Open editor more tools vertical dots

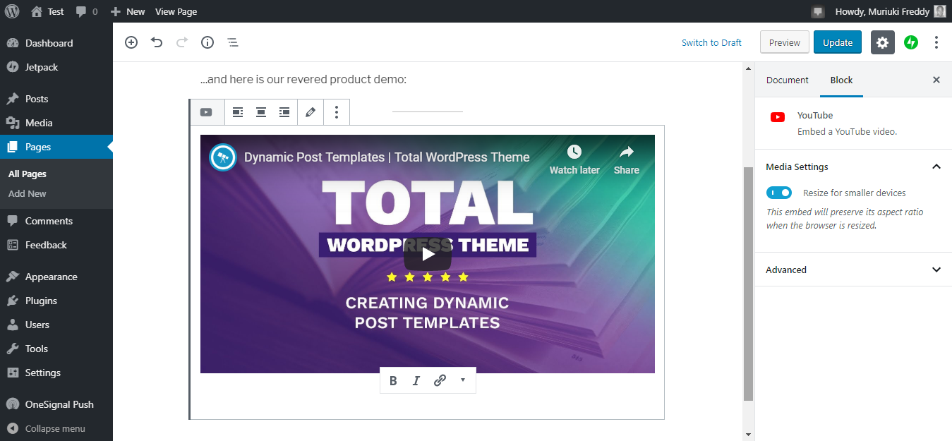936,42
